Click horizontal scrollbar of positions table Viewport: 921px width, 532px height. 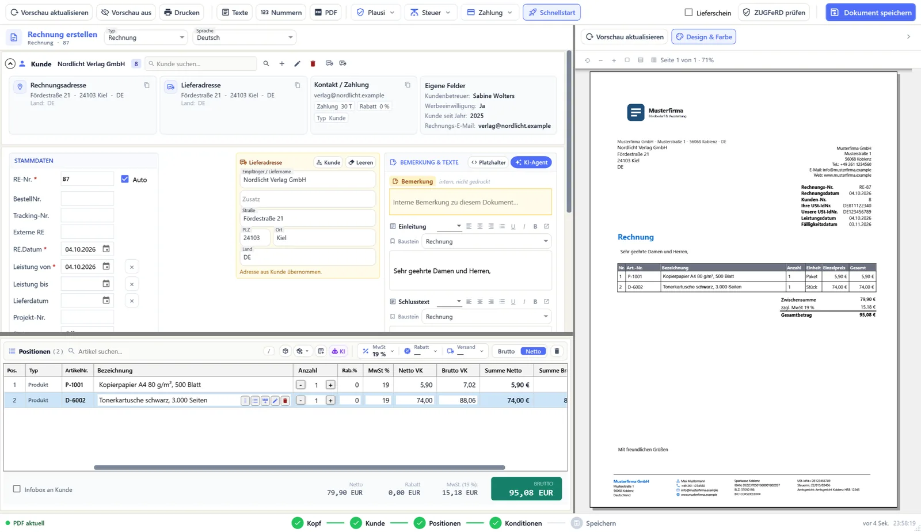click(x=299, y=468)
